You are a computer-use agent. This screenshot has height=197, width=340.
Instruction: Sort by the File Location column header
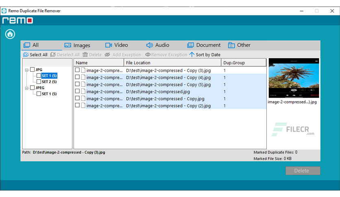tap(172, 63)
